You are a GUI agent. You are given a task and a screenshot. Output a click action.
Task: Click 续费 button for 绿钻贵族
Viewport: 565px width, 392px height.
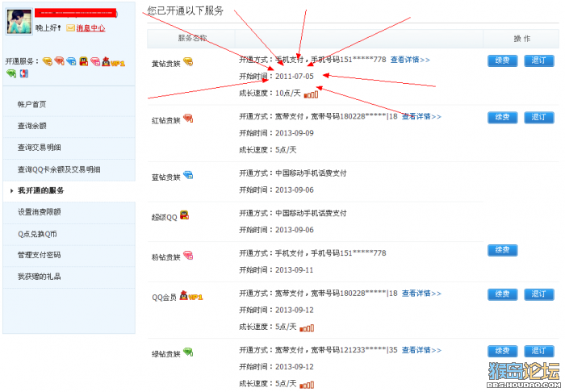pyautogui.click(x=502, y=351)
